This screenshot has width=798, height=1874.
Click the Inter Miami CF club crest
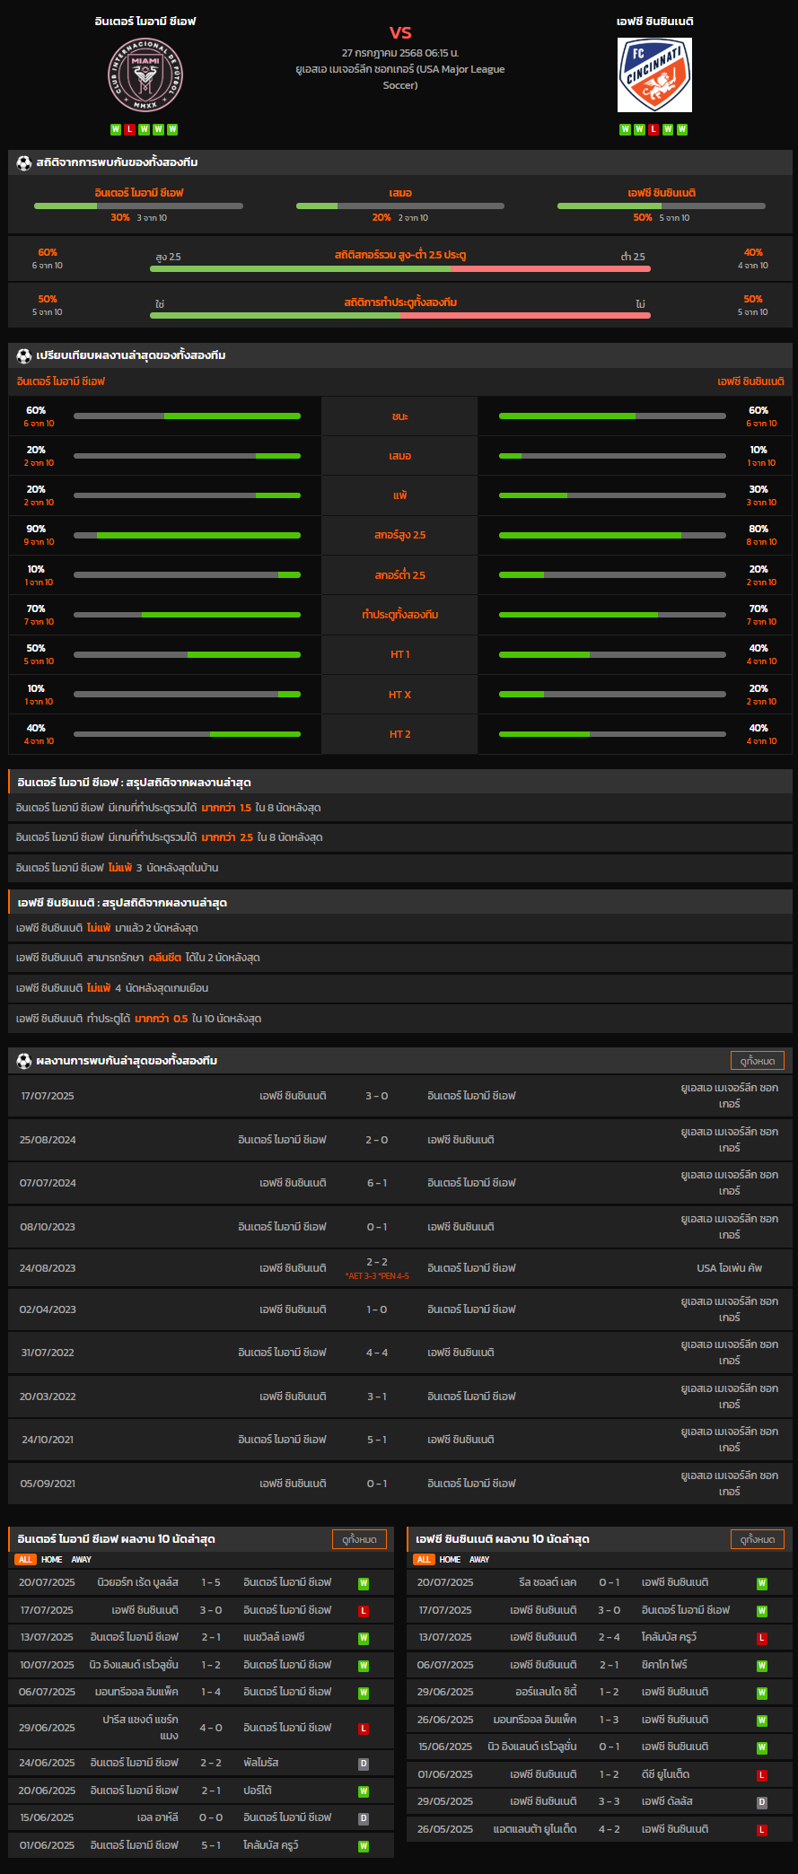tap(145, 75)
